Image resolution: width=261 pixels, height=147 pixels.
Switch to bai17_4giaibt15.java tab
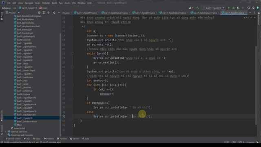145,13
